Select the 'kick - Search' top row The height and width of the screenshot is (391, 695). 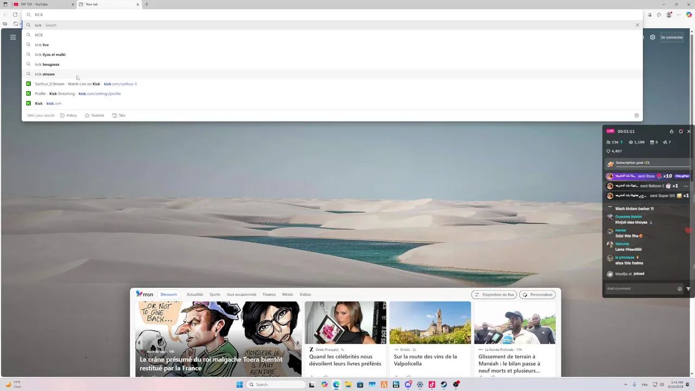point(332,25)
